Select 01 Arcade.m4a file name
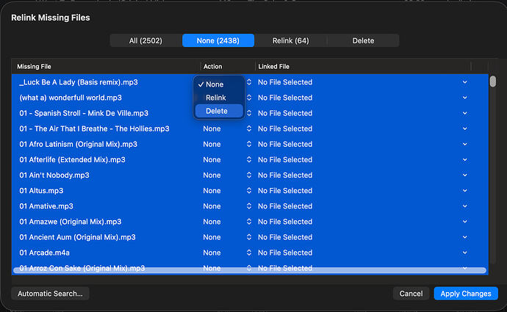The height and width of the screenshot is (312, 507). [45, 253]
